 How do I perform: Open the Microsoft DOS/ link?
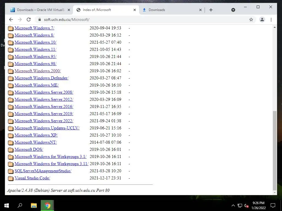tap(29, 149)
